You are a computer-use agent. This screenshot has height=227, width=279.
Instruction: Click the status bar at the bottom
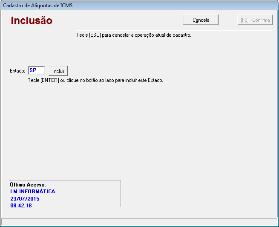(x=139, y=222)
